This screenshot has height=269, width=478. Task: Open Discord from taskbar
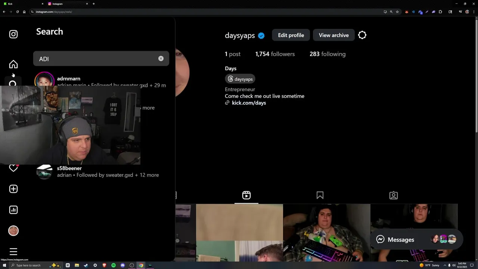(x=122, y=265)
